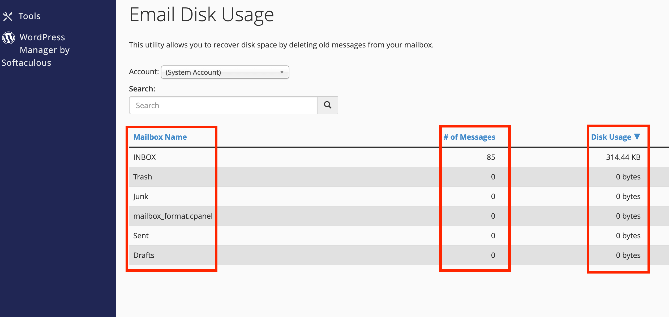Open WordPress Manager by Softaculous

36,50
